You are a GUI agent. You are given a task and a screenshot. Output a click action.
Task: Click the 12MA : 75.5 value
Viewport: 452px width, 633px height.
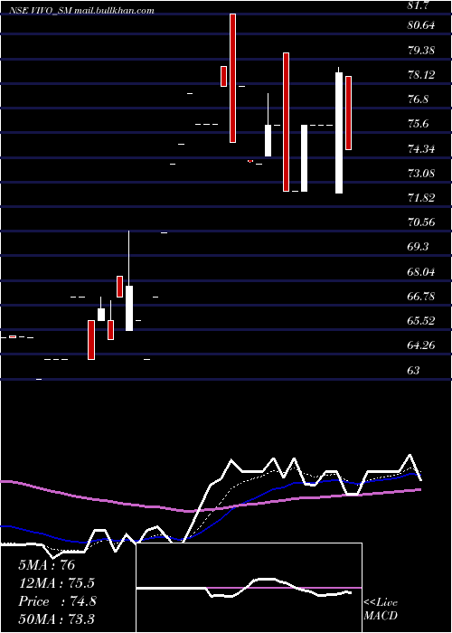[x=57, y=583]
